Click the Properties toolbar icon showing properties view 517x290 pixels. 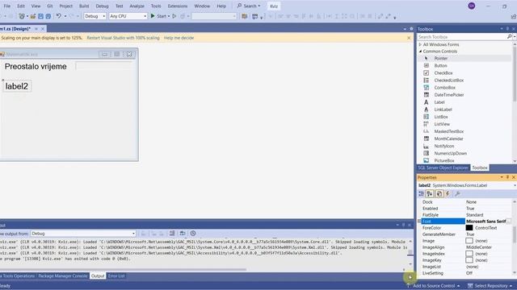click(x=439, y=193)
